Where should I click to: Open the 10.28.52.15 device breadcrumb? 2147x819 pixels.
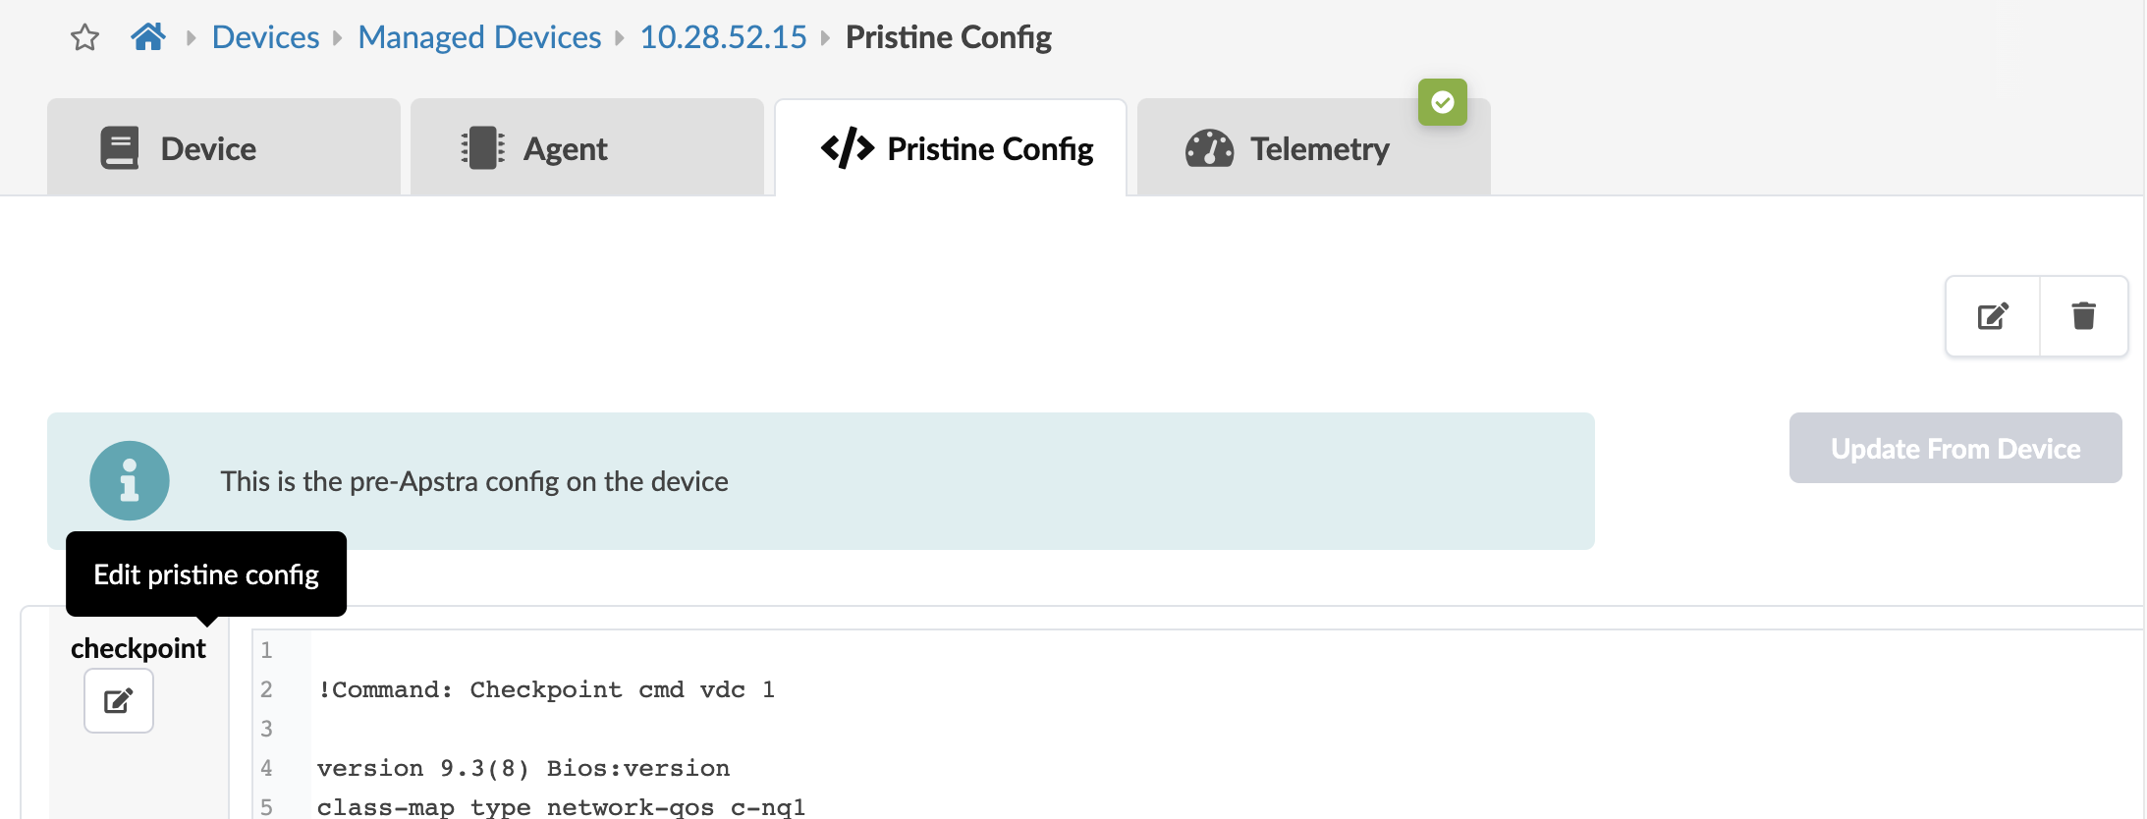click(723, 37)
